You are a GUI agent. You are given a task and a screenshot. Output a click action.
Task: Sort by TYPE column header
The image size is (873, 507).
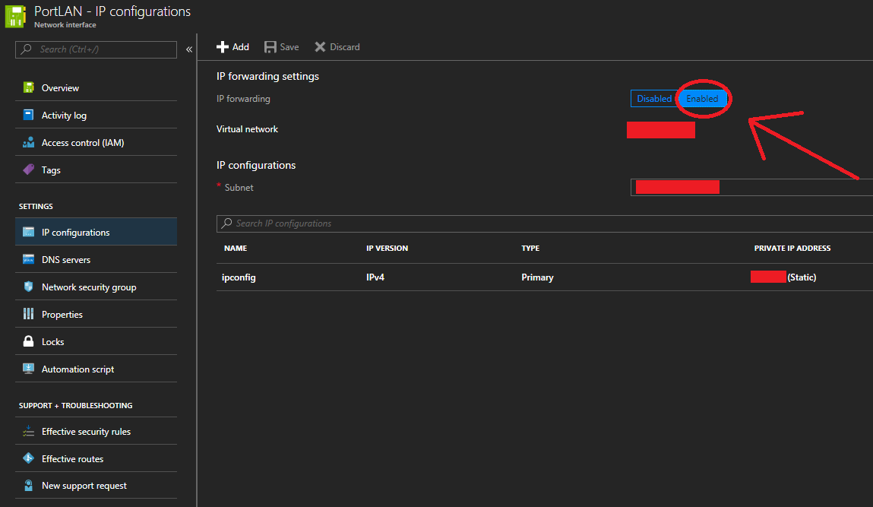(530, 248)
